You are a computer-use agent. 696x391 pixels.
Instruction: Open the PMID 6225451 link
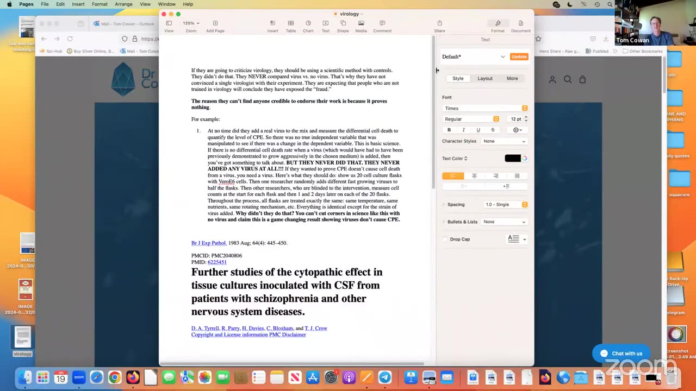click(217, 262)
